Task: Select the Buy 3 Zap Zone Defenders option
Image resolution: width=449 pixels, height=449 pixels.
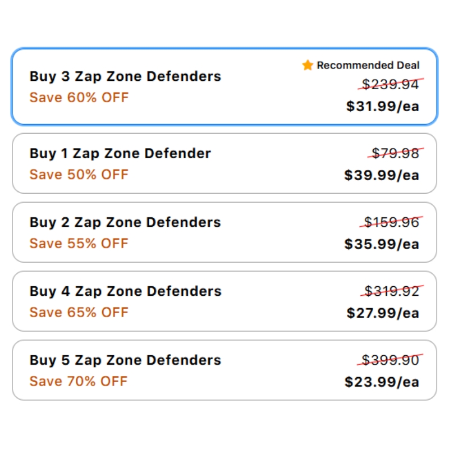Action: [x=125, y=76]
